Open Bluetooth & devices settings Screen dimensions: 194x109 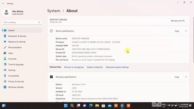tap(22, 36)
